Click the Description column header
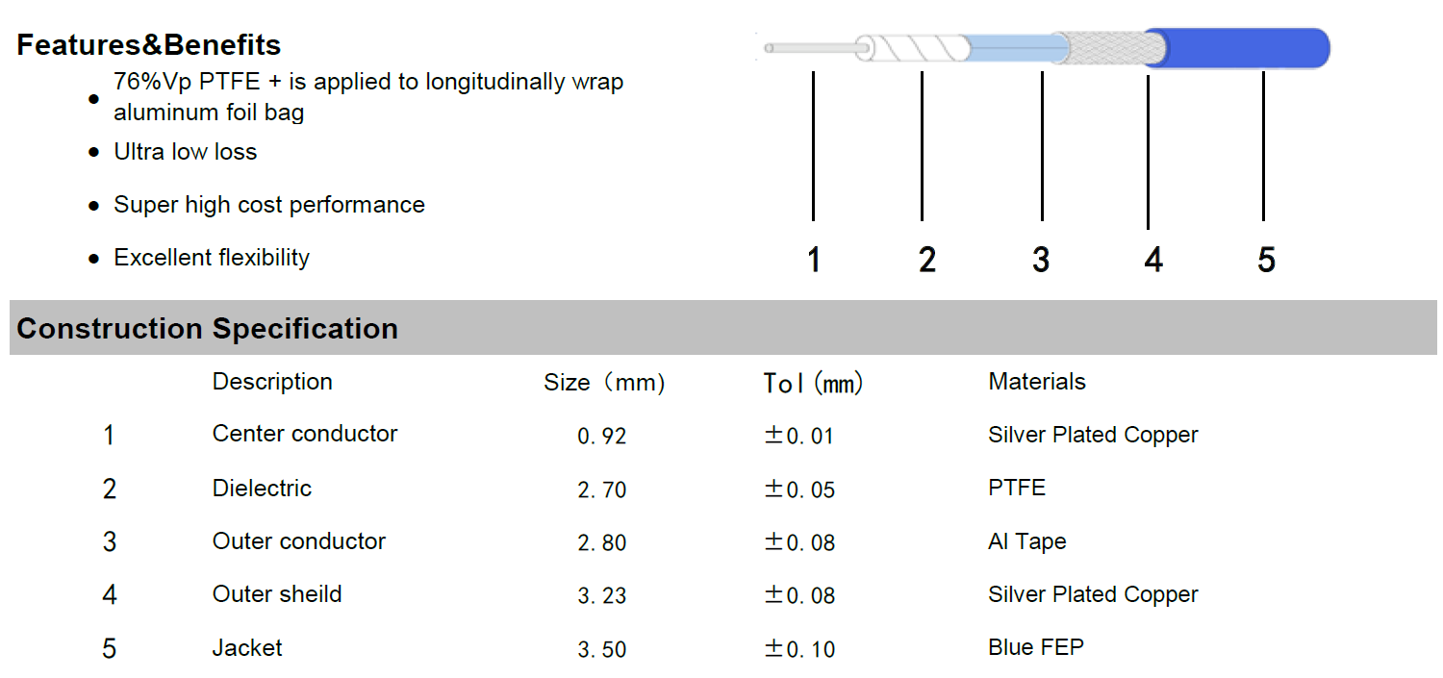 272,382
